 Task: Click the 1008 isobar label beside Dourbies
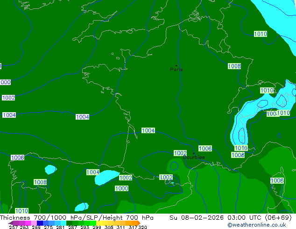pyautogui.click(x=205, y=148)
